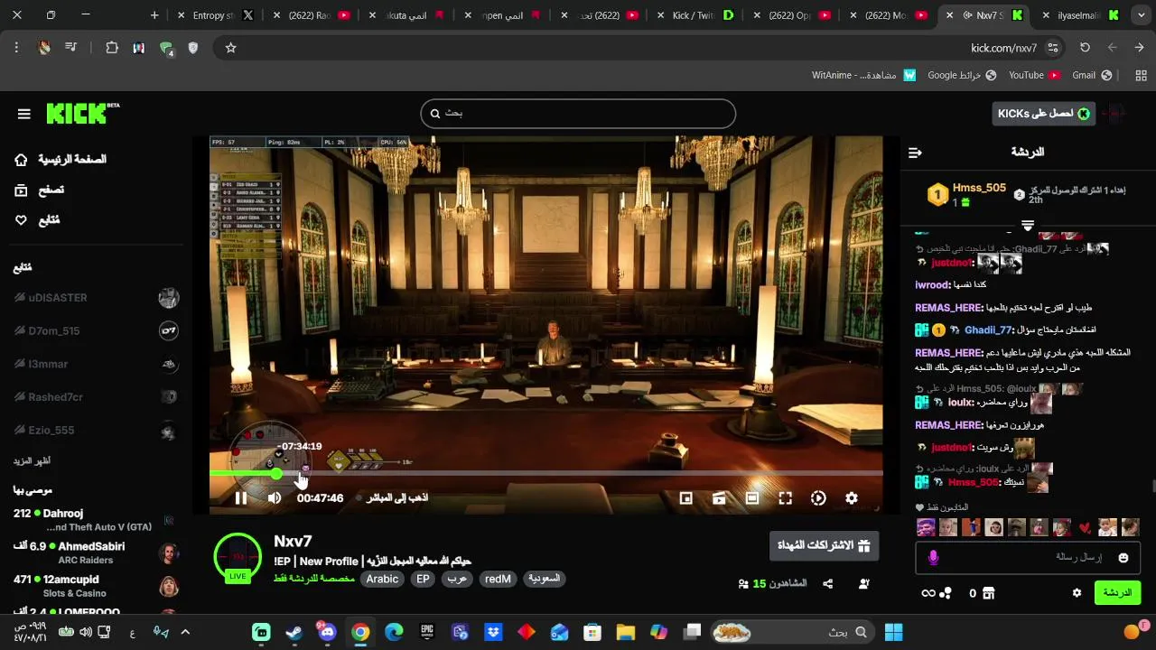Click the stream seek bar progress handle
The height and width of the screenshot is (650, 1156).
(276, 473)
